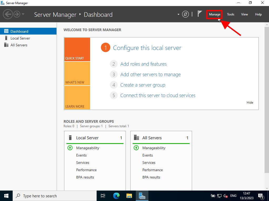
Task: Refresh the Server Manager dashboard
Action: point(185,14)
